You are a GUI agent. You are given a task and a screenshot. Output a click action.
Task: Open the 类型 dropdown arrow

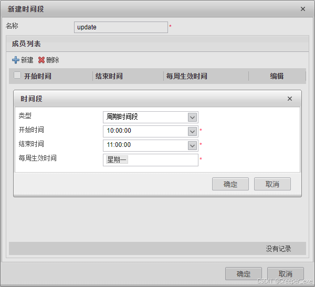tap(192, 118)
